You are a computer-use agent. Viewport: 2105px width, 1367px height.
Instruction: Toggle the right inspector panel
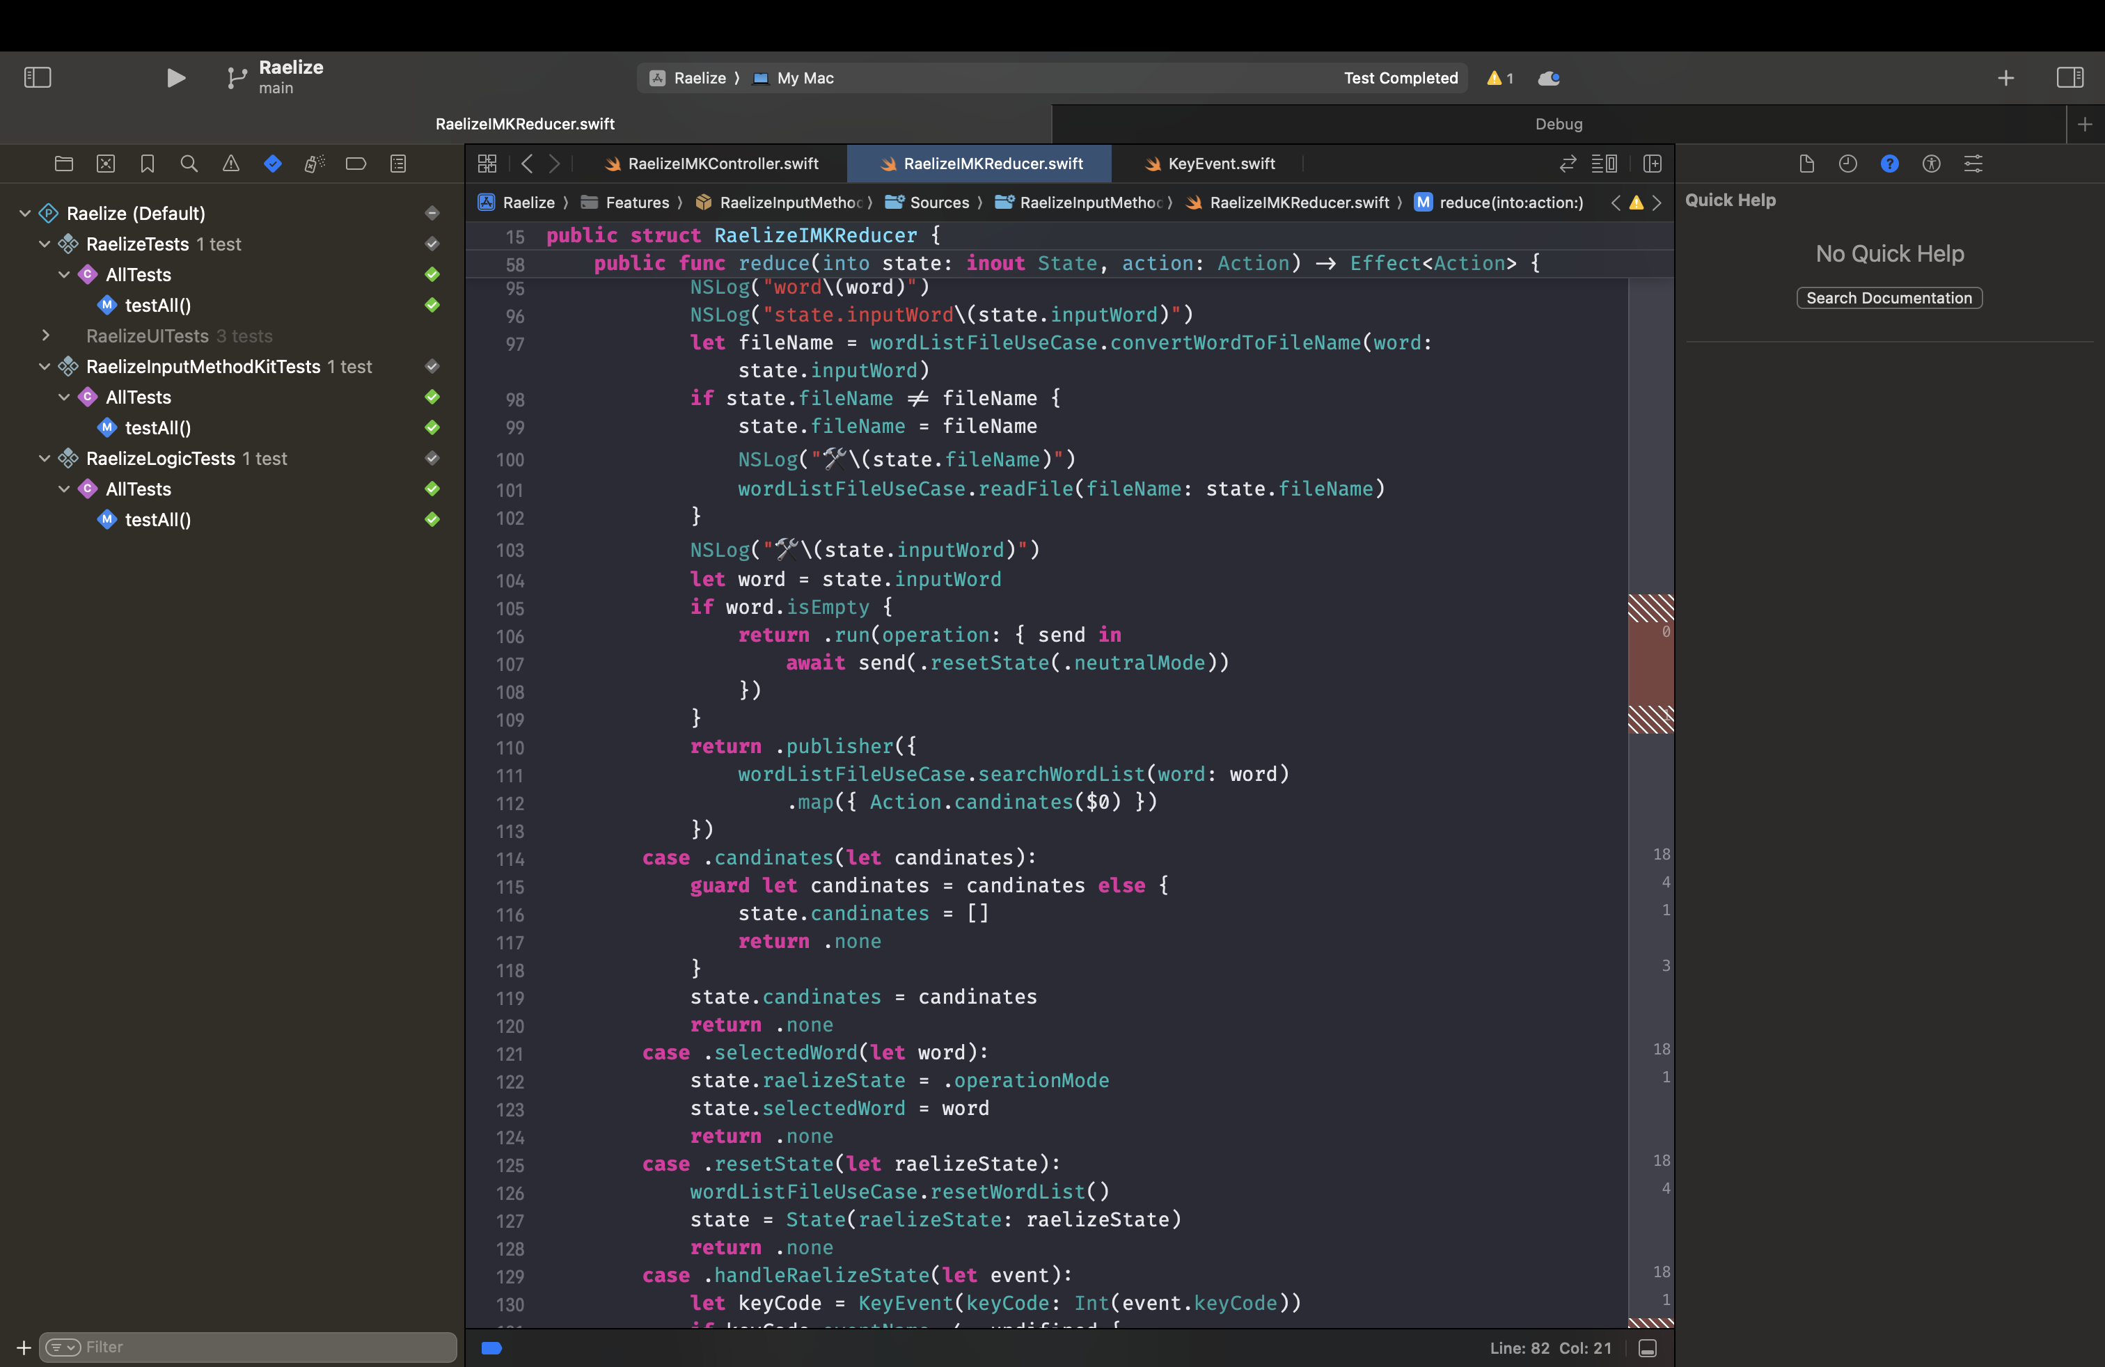point(2069,78)
